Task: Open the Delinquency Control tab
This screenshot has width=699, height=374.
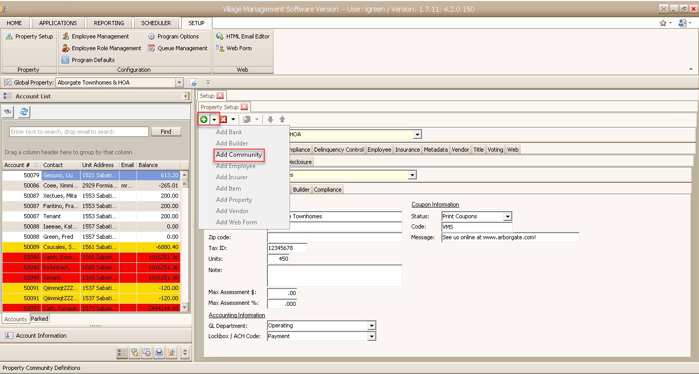Action: pos(339,150)
